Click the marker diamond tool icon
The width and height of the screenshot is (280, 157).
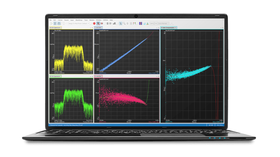coord(128,23)
